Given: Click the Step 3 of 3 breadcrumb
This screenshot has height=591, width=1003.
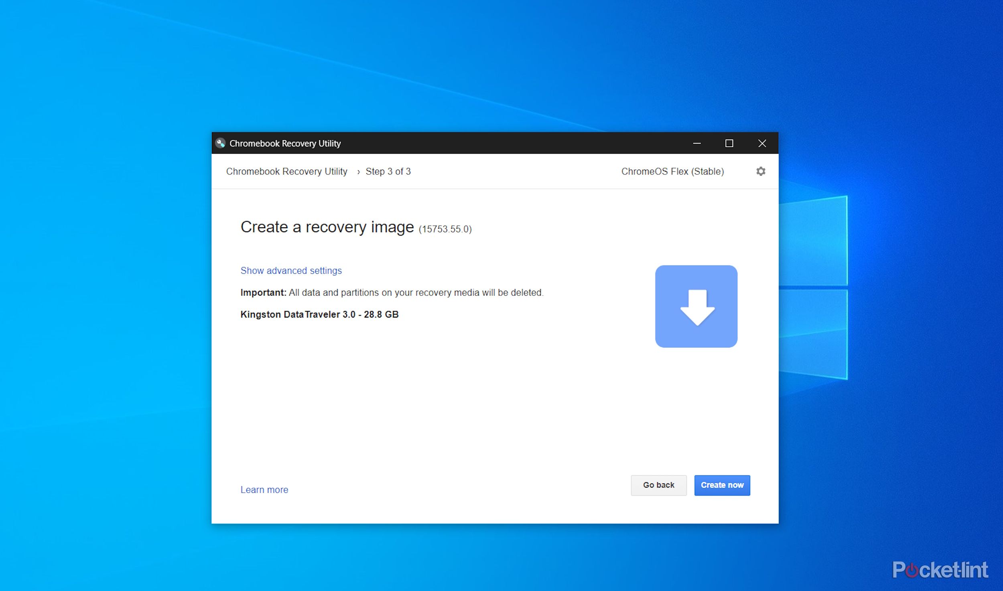Looking at the screenshot, I should 388,172.
